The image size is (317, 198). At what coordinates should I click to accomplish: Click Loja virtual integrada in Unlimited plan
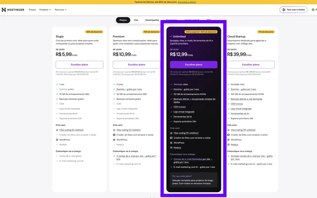pos(184,112)
